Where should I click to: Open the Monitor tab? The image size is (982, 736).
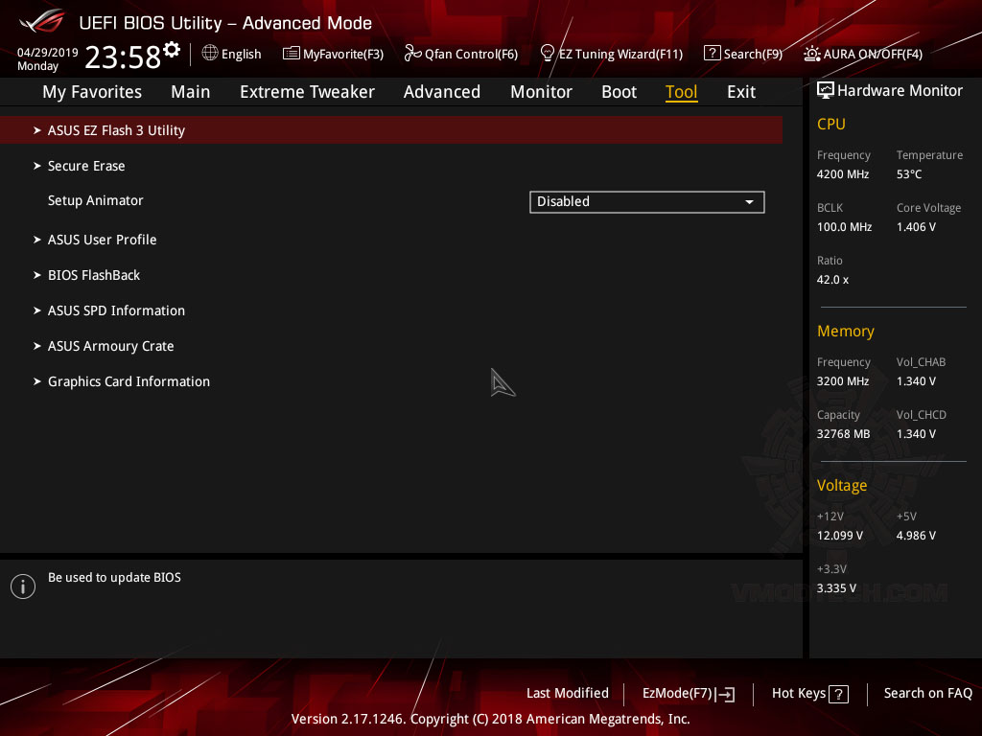pyautogui.click(x=541, y=92)
